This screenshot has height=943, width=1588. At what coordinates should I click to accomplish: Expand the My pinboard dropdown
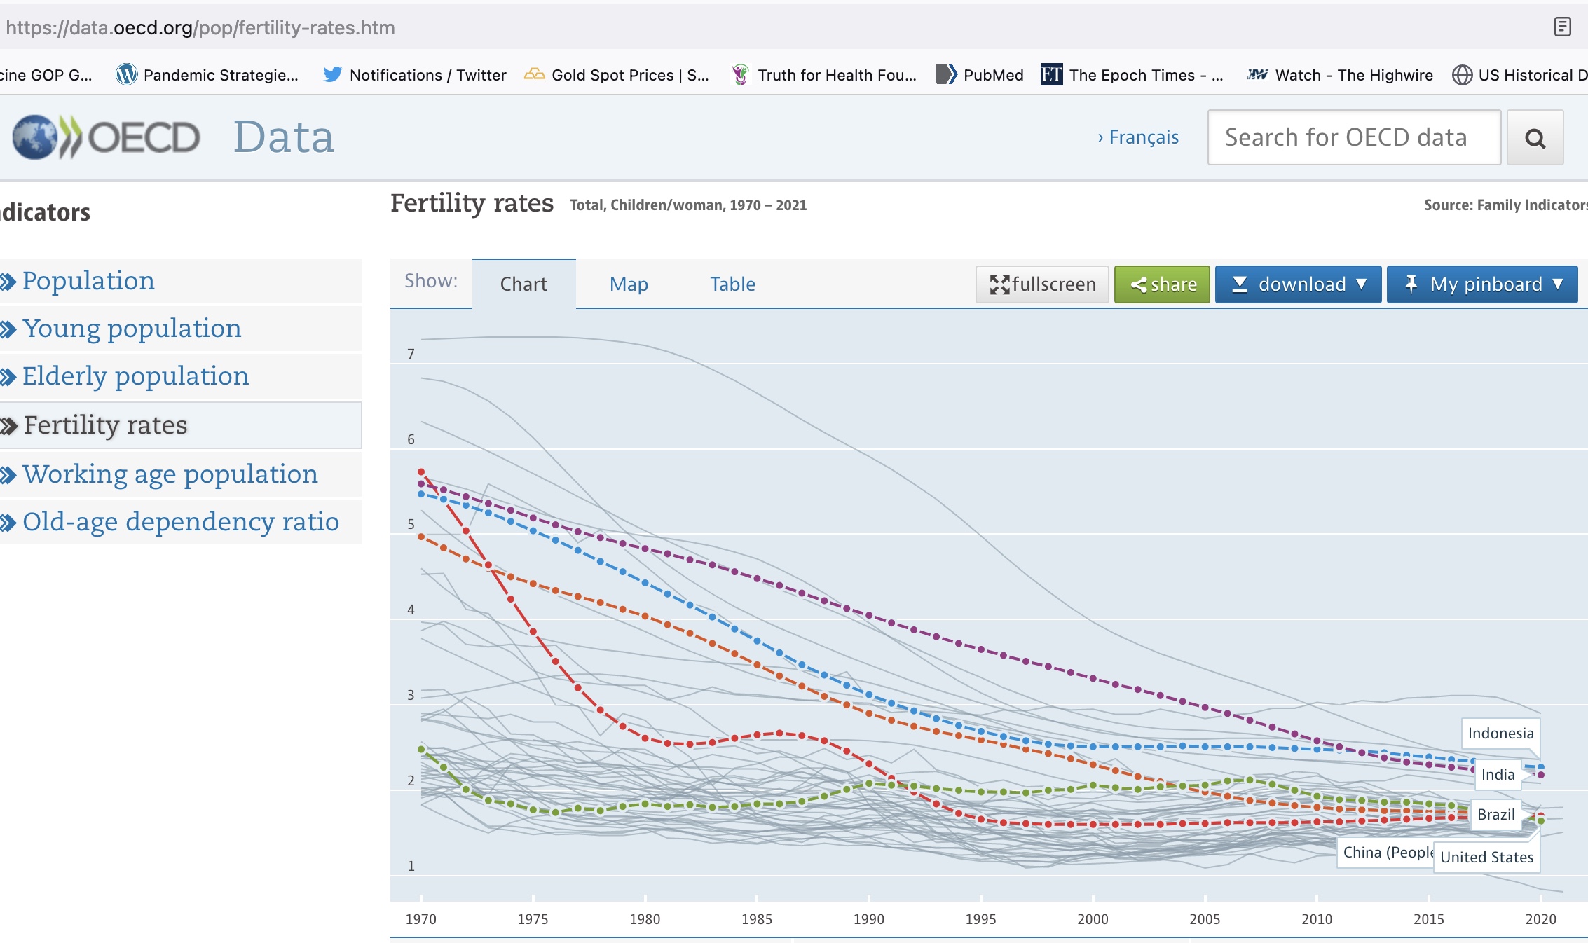pyautogui.click(x=1482, y=284)
